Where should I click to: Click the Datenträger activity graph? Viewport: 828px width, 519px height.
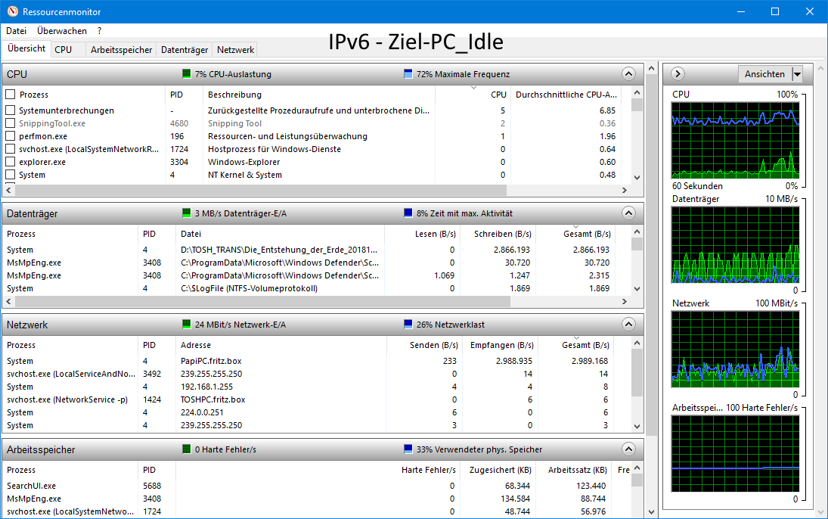[x=735, y=244]
